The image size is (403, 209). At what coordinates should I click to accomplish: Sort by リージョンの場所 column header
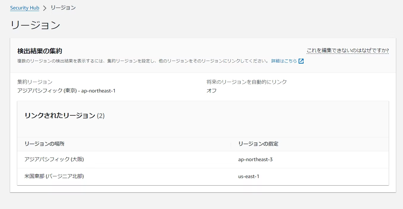(x=44, y=144)
